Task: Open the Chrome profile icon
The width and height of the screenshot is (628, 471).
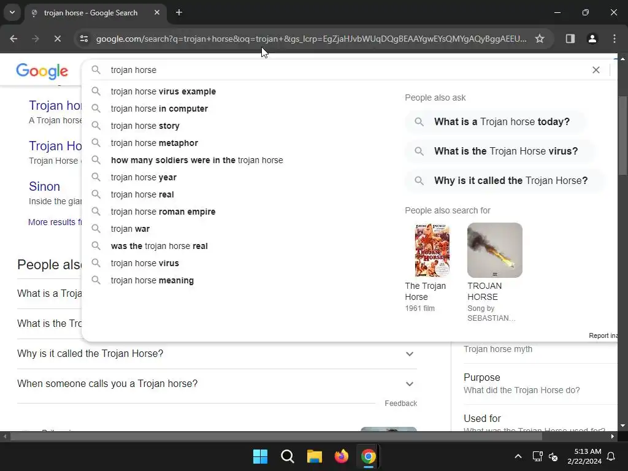Action: coord(592,39)
